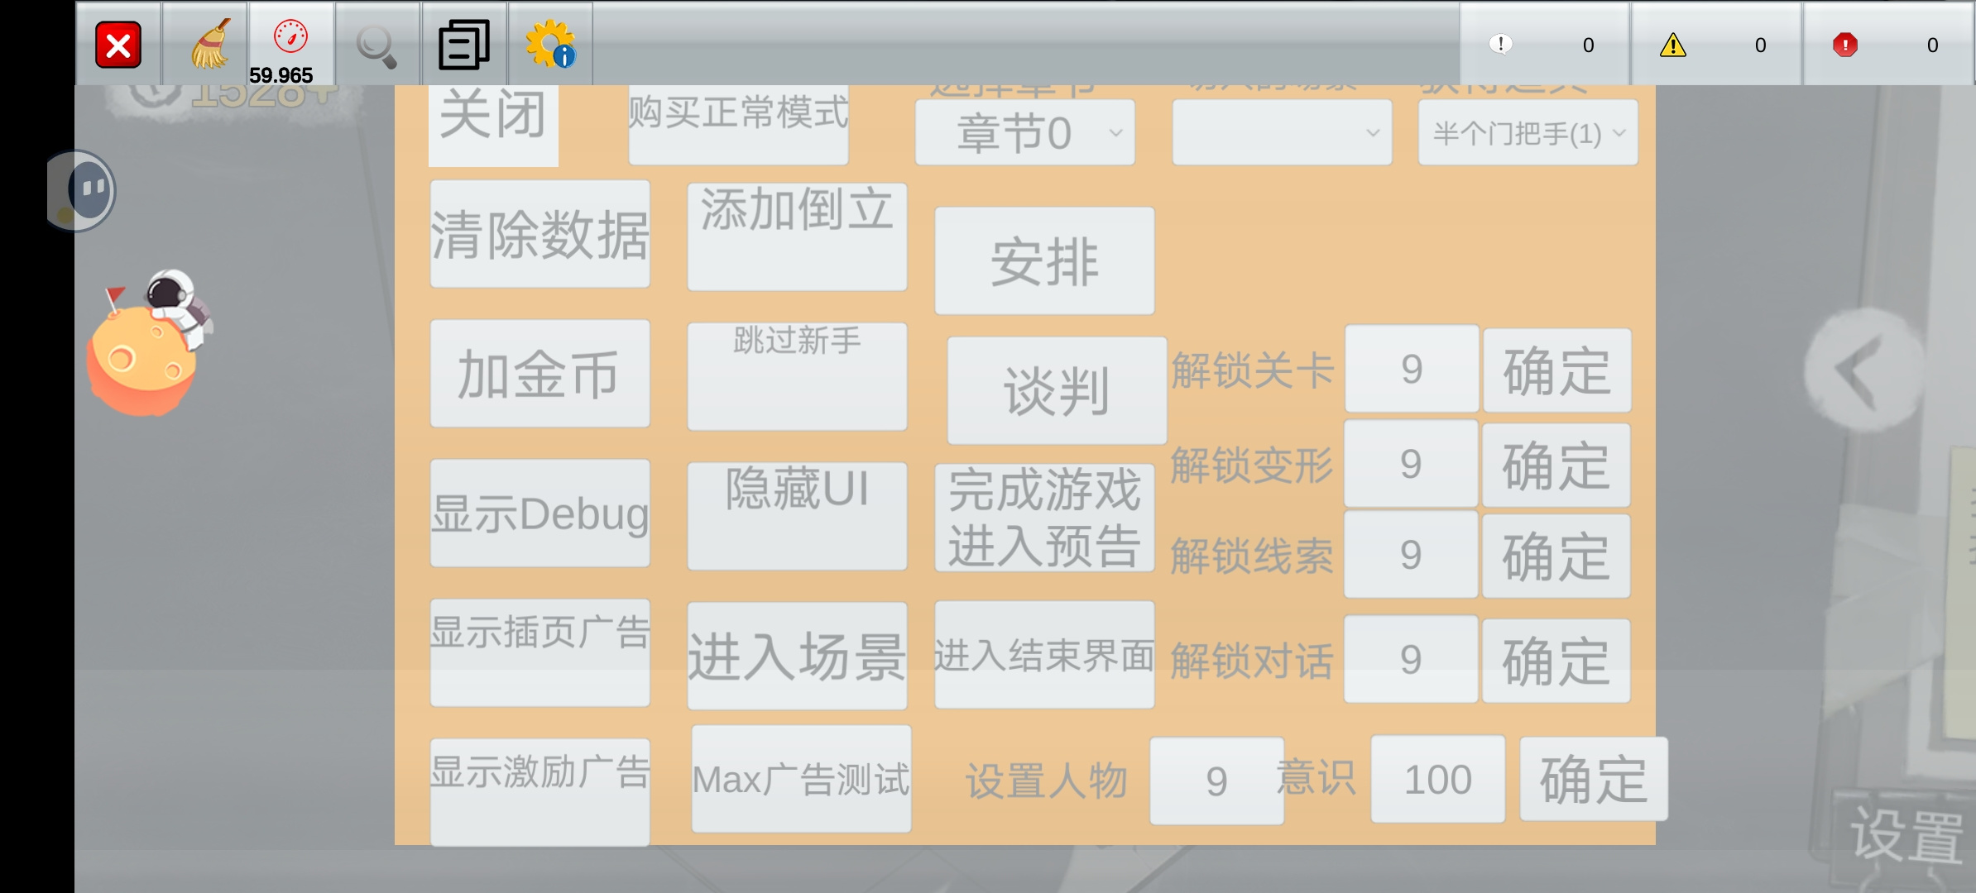The image size is (1976, 893).
Task: Click 进入结束界面 button
Action: point(1044,655)
